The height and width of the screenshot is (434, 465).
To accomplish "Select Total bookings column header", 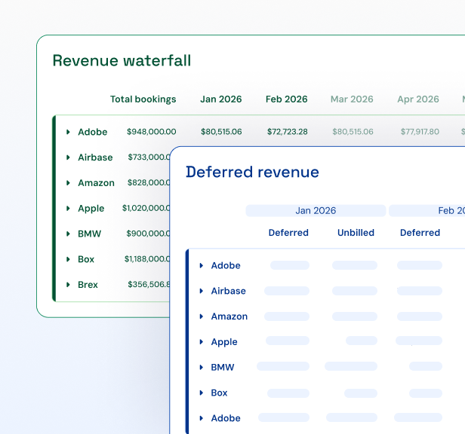I will [x=143, y=99].
